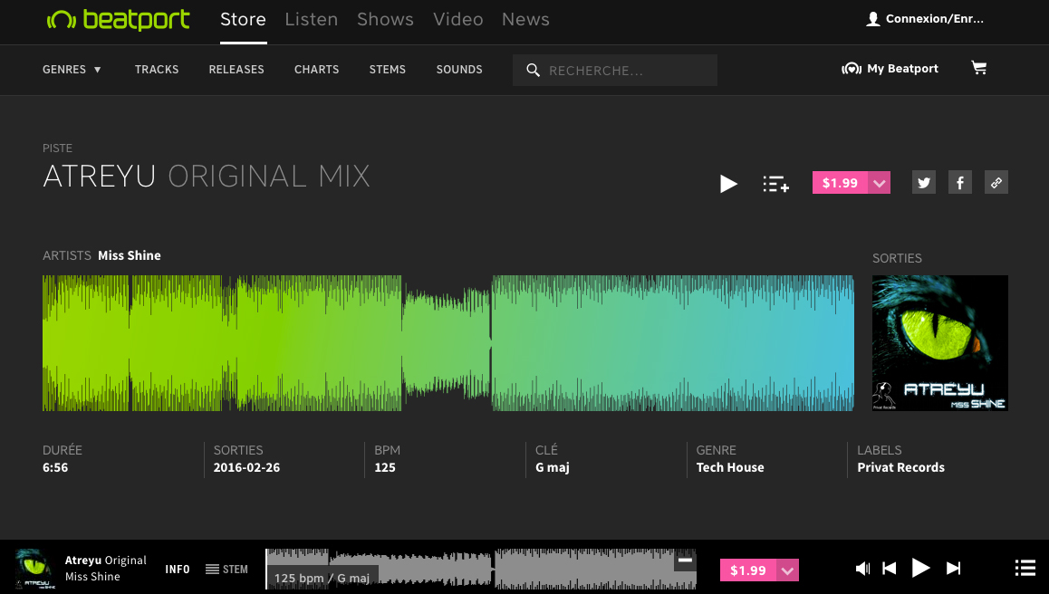
Task: Open artist Miss Shine page
Action: pyautogui.click(x=130, y=255)
